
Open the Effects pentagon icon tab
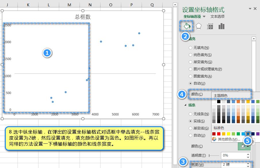pyautogui.click(x=199, y=26)
